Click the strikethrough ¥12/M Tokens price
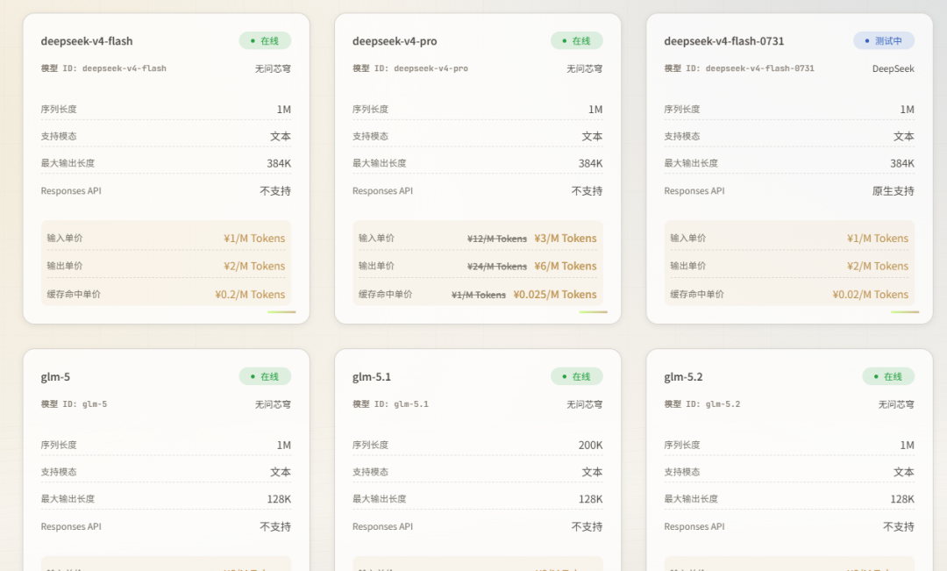The height and width of the screenshot is (571, 947). point(497,239)
